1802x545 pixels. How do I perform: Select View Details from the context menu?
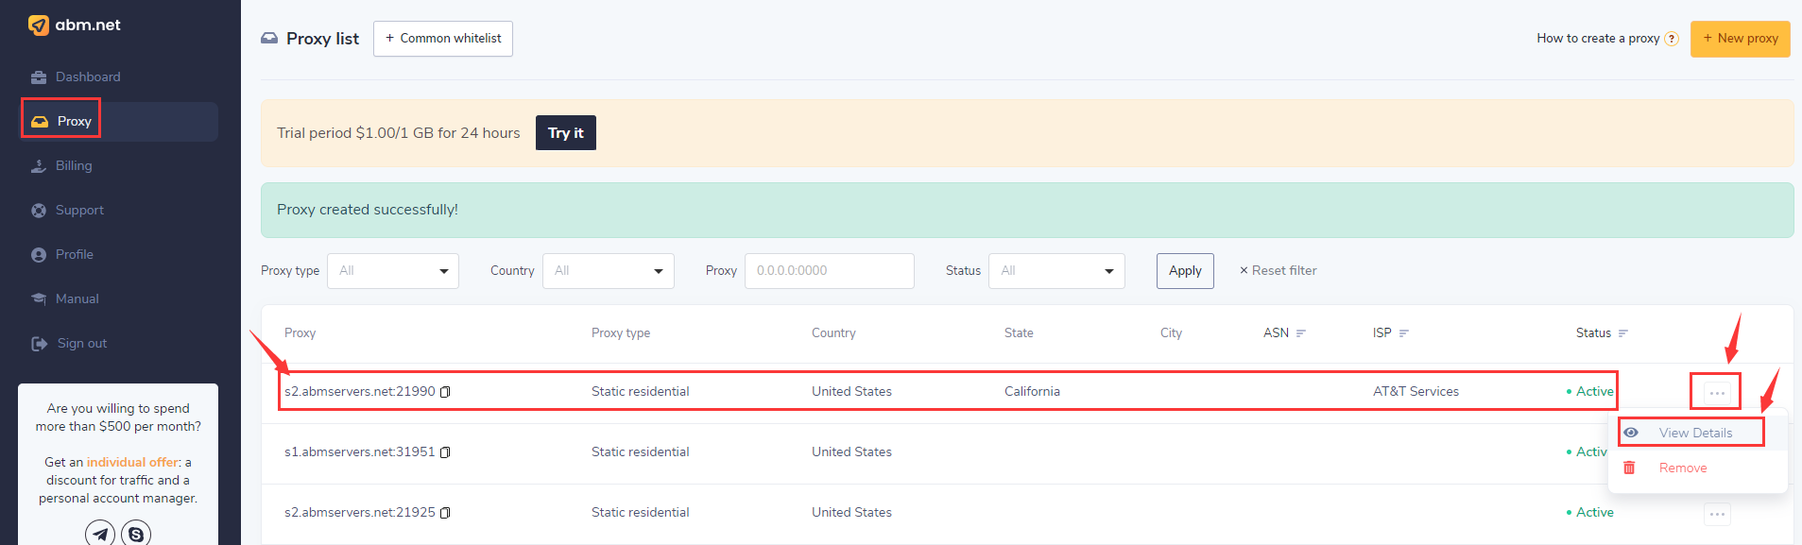tap(1695, 433)
